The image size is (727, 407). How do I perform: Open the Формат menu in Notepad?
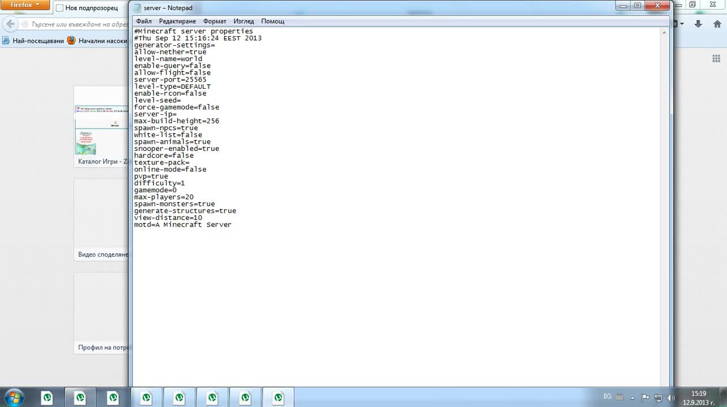tap(215, 21)
